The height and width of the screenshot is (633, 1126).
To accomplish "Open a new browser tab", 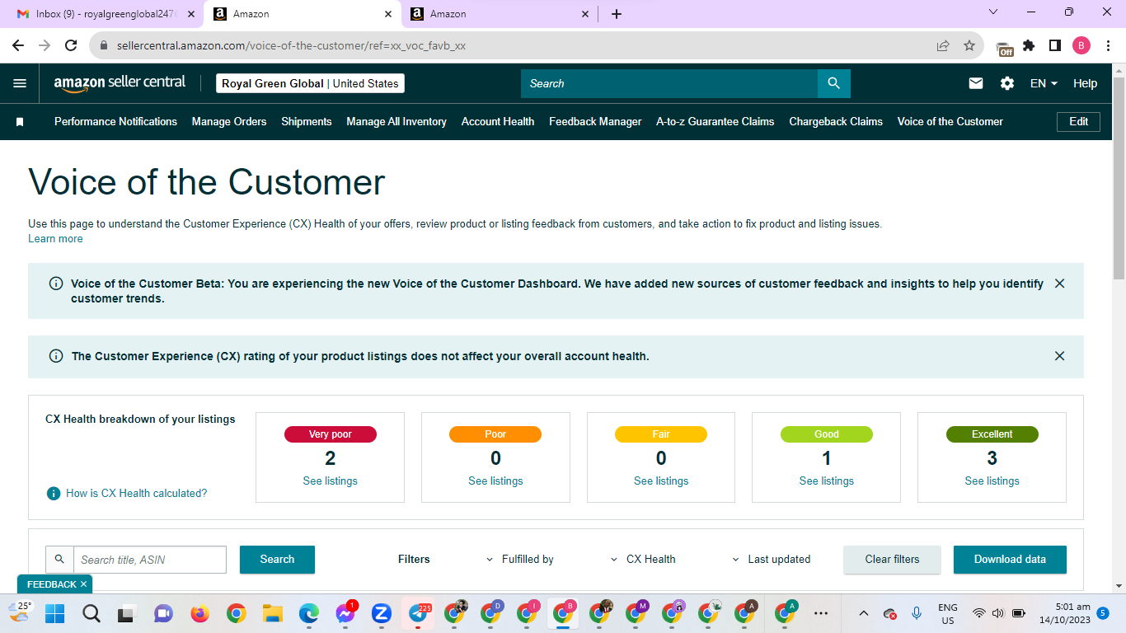I will 617,14.
